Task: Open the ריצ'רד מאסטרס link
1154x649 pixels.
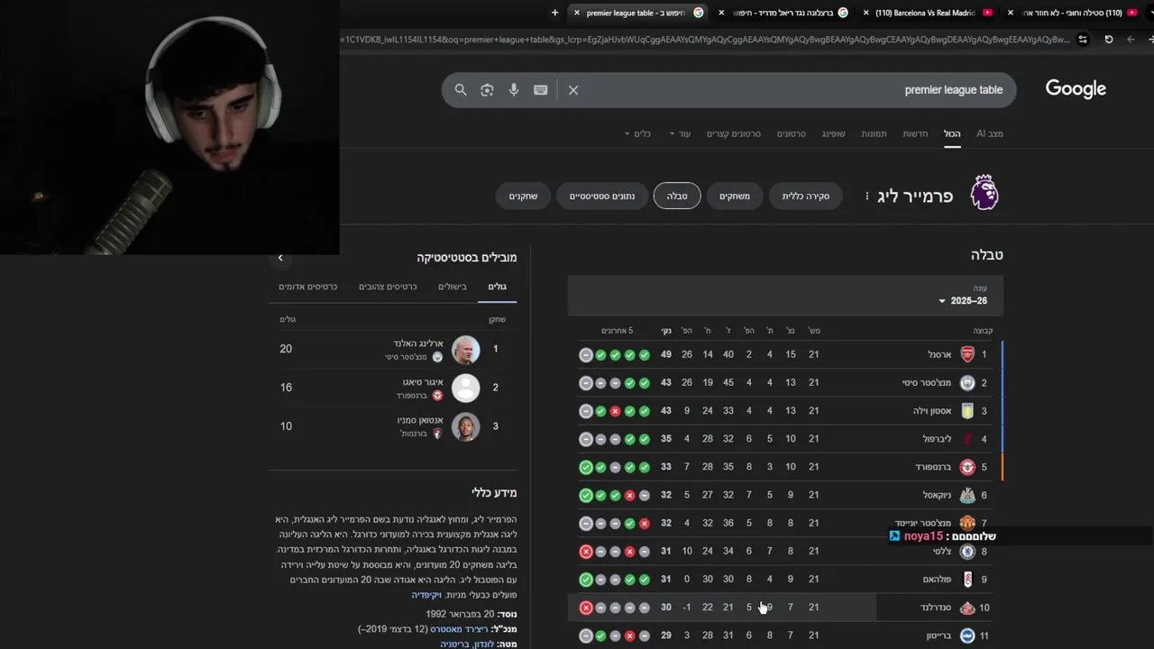Action: 459,628
